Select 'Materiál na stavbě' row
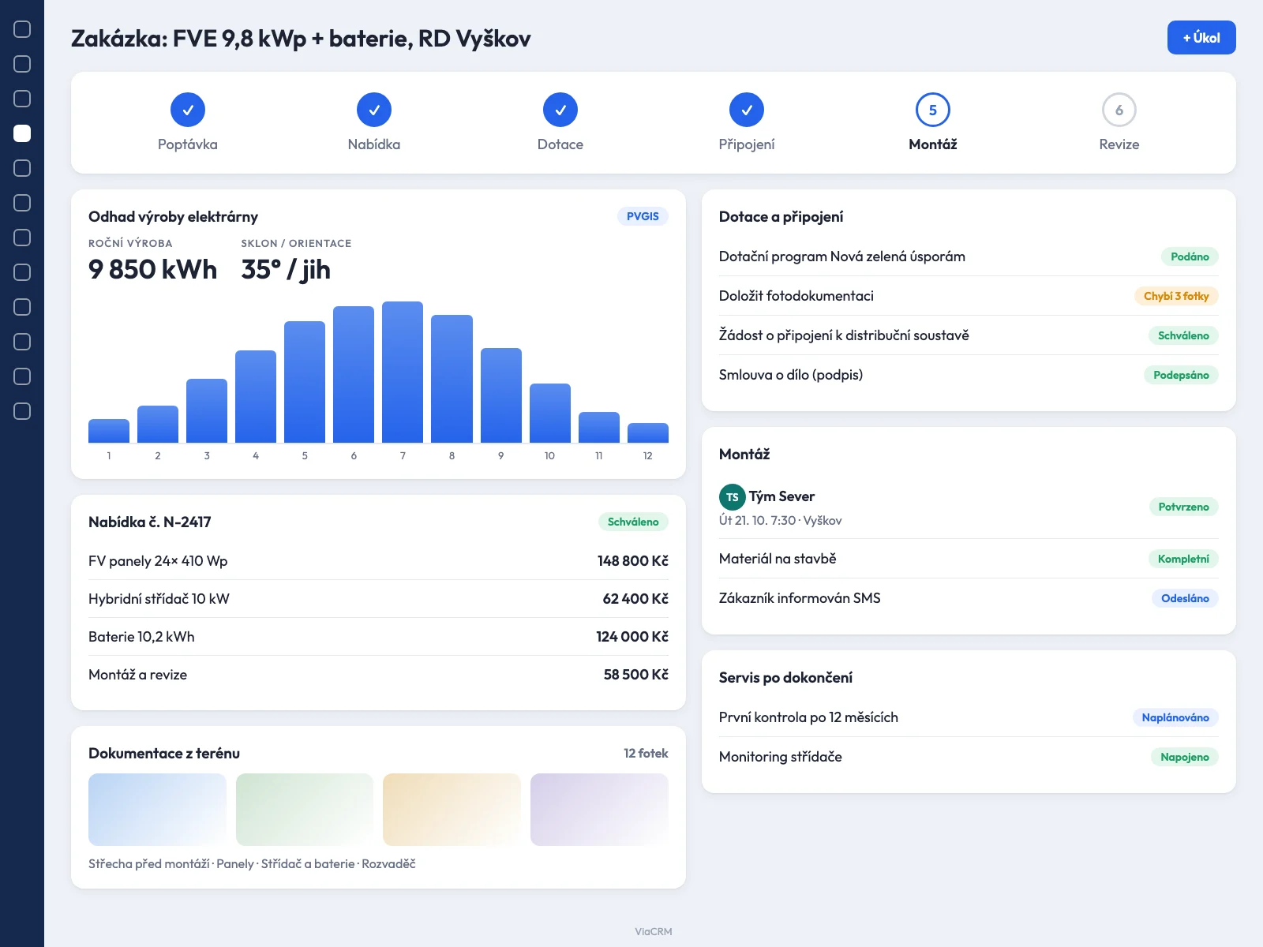The image size is (1263, 947). click(x=969, y=559)
